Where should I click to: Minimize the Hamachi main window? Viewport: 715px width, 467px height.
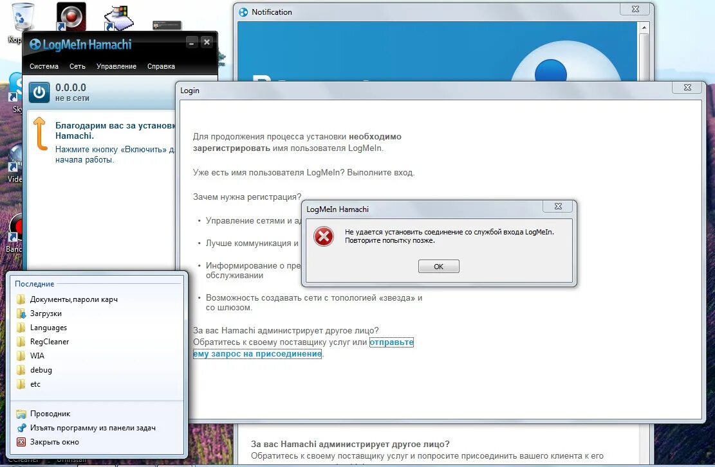[x=192, y=43]
